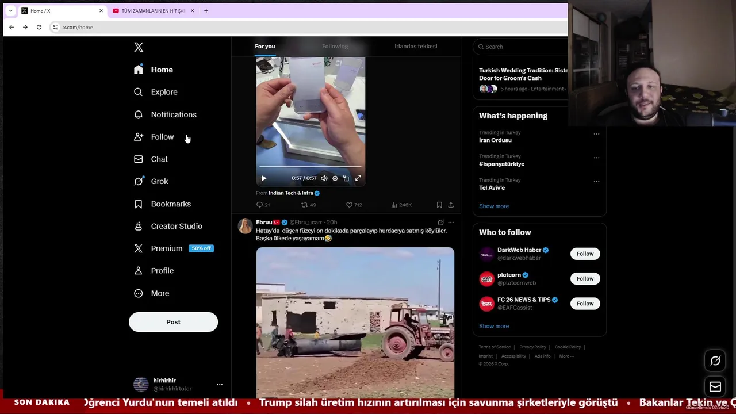Open Notifications in the sidebar

tap(165, 114)
